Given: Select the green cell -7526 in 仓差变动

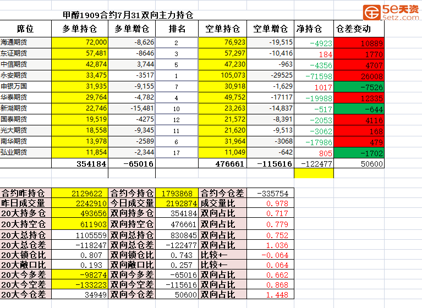Looking at the screenshot, I should tap(359, 86).
